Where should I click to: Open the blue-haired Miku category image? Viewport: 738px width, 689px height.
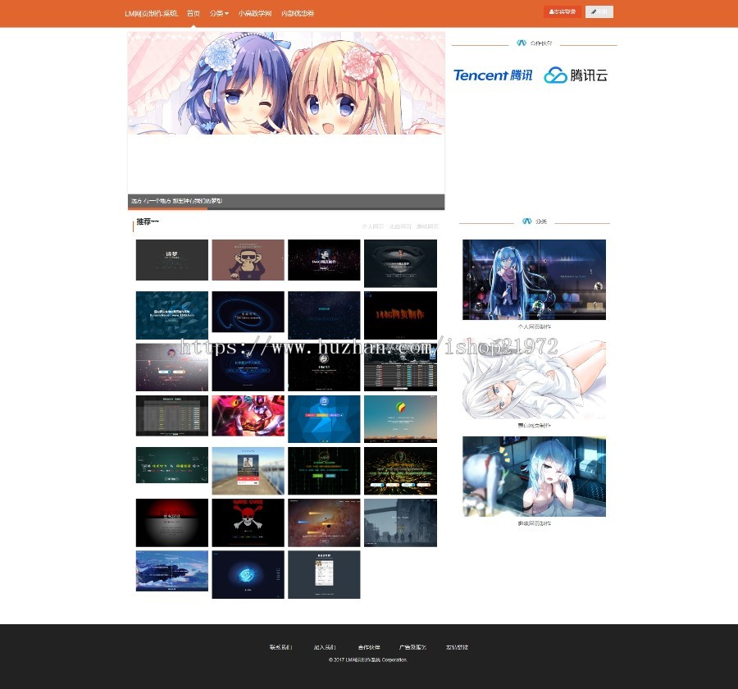[x=534, y=280]
